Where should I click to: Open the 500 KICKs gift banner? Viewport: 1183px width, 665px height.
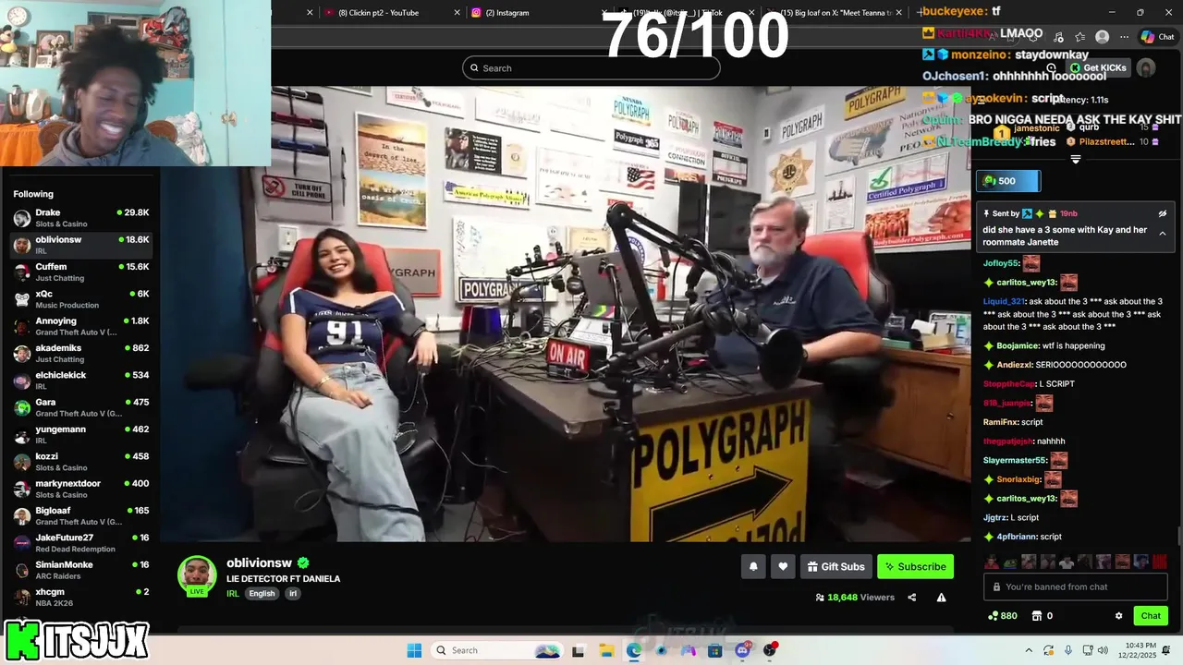(1008, 181)
